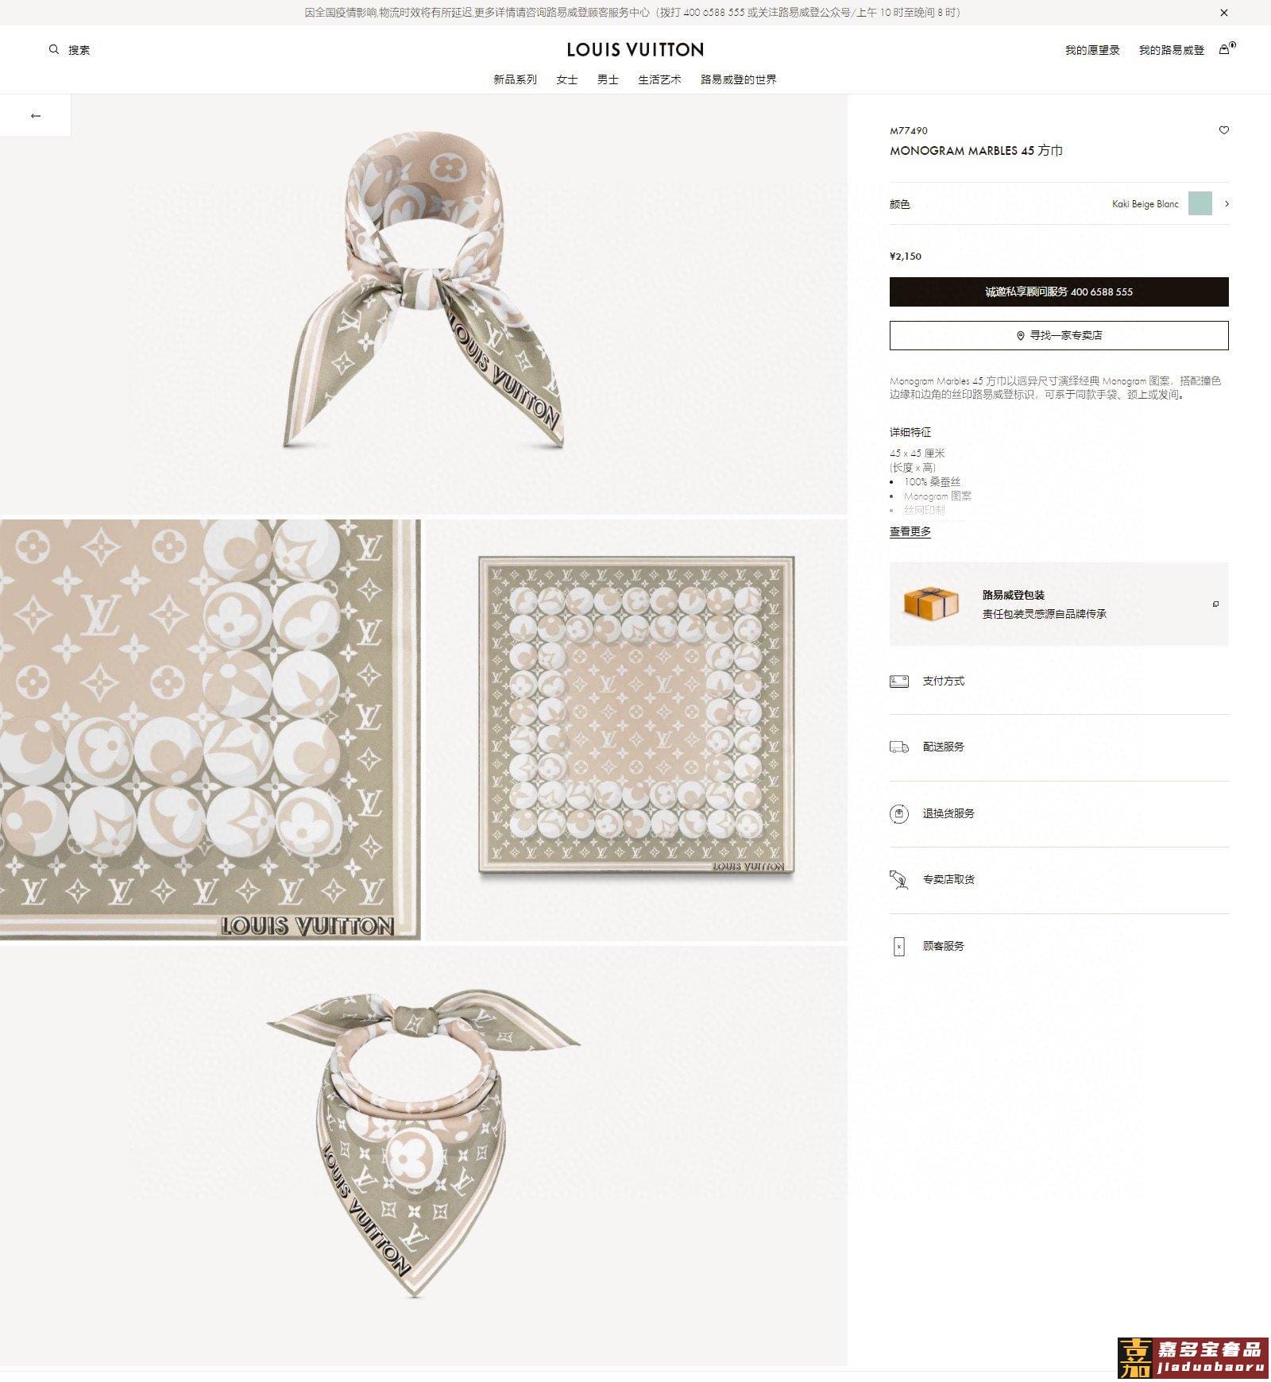Click the 详细特征 heading
1271x1382 pixels.
click(x=910, y=432)
